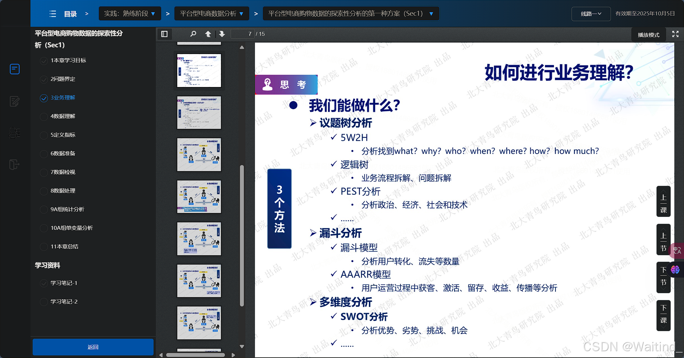Click the page number input field
This screenshot has width=684, height=358.
point(242,34)
